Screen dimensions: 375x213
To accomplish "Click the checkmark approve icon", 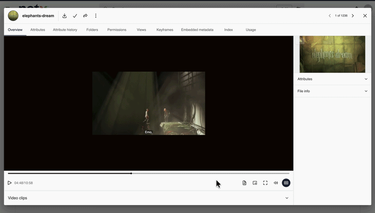I will [x=75, y=16].
